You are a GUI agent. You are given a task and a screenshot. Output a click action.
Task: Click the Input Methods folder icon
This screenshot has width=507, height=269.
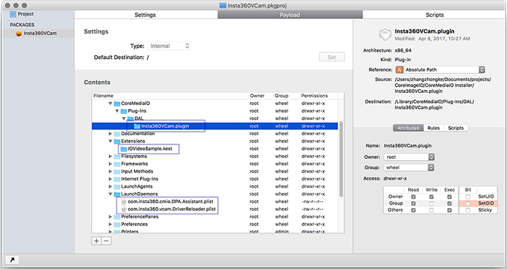[x=117, y=172]
